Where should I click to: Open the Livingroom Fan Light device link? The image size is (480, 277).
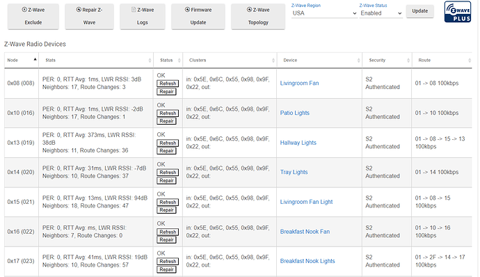point(306,202)
